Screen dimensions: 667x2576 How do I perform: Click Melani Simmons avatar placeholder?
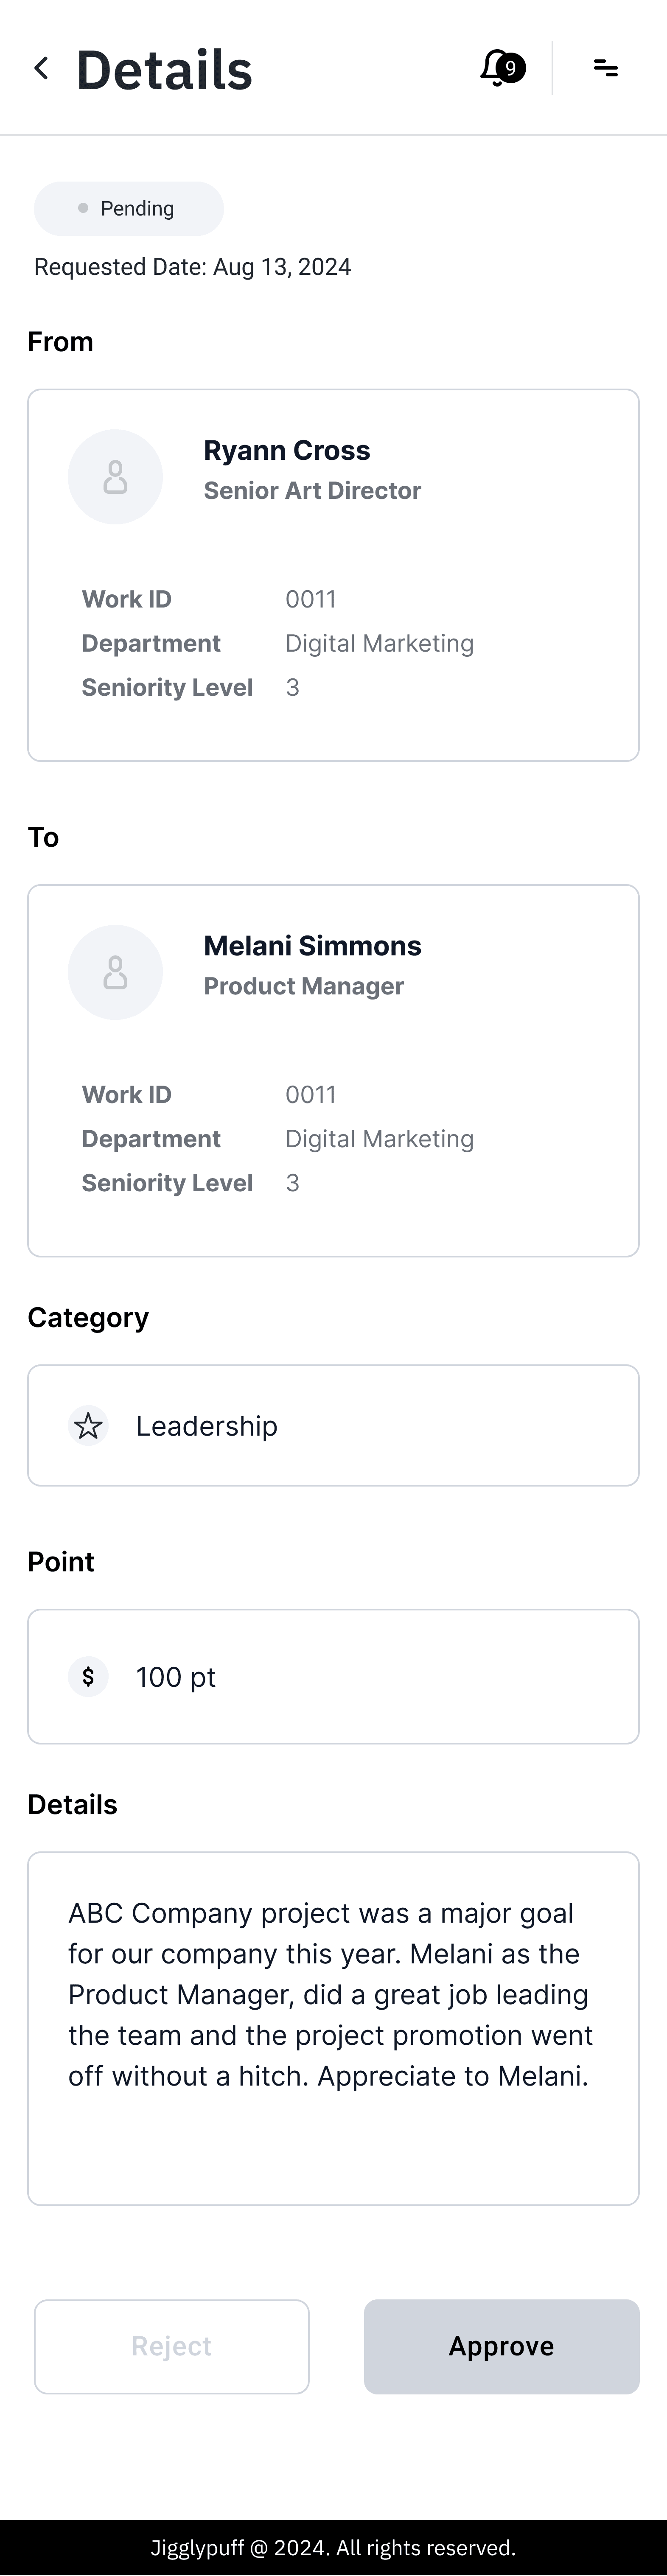pos(115,972)
